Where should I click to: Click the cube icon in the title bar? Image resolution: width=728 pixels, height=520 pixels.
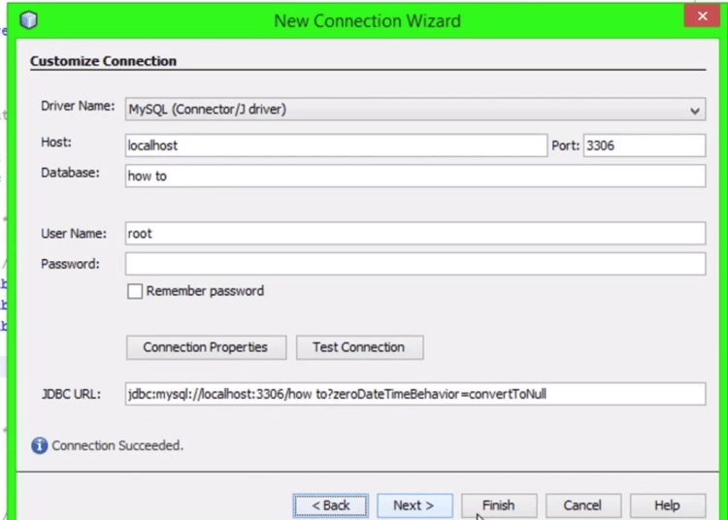(x=29, y=20)
